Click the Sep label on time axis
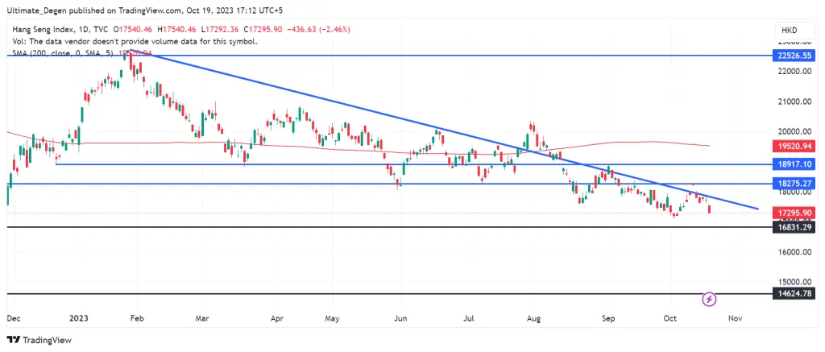The height and width of the screenshot is (352, 825). (608, 318)
